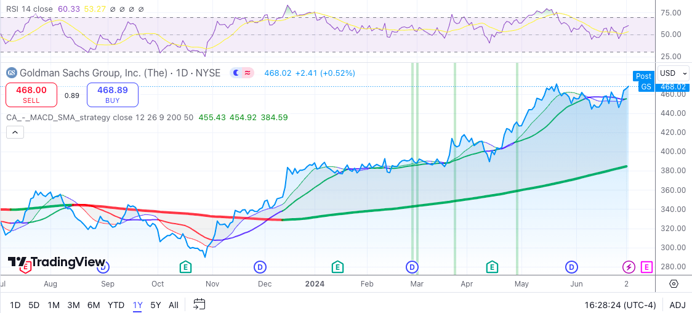The width and height of the screenshot is (692, 313).
Task: Select the 3M time range
Action: tap(73, 305)
